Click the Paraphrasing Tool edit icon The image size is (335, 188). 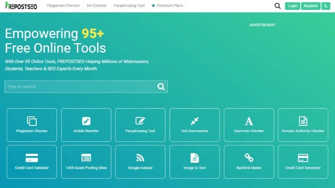point(140,121)
